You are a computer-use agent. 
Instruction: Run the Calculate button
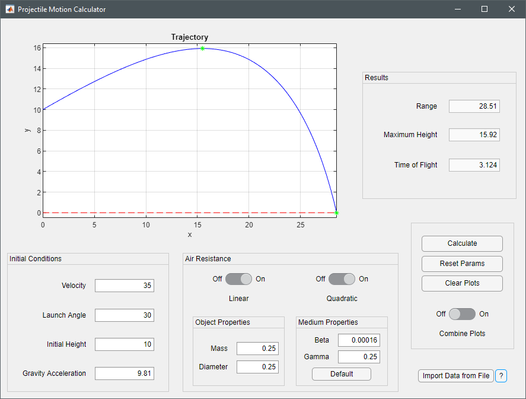(463, 243)
